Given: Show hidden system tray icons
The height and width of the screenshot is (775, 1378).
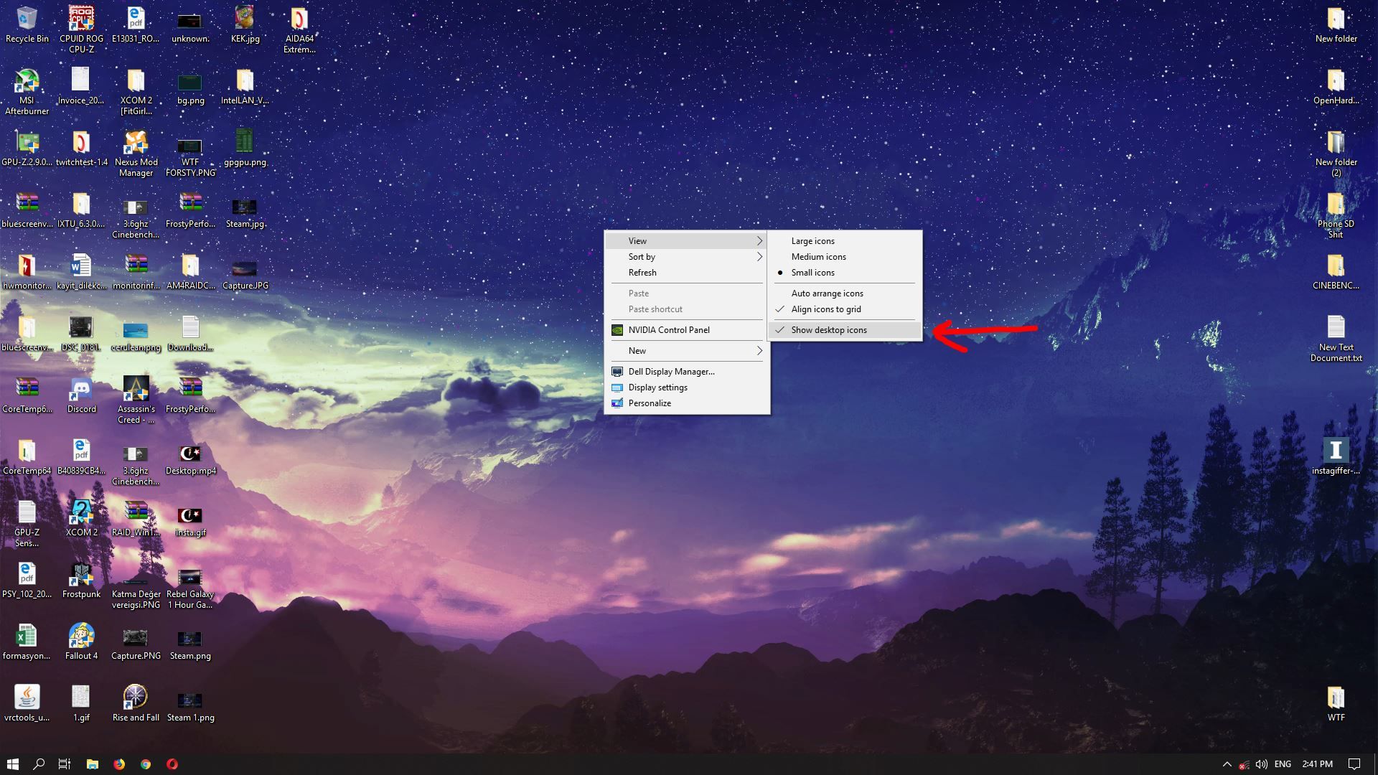Looking at the screenshot, I should (1227, 764).
